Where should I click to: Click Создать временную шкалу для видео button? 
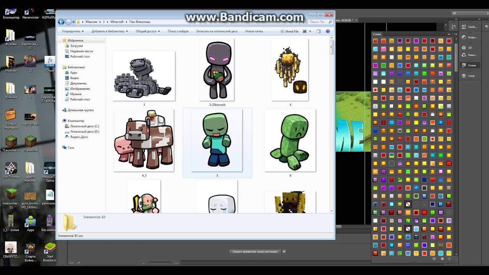(255, 252)
